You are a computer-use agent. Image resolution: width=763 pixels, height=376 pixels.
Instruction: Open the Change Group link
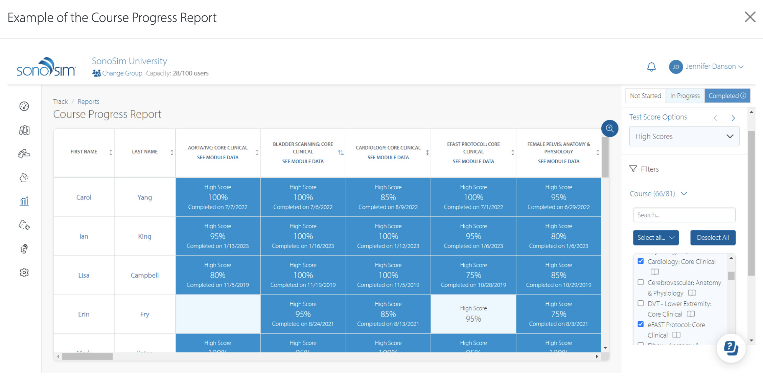[122, 73]
